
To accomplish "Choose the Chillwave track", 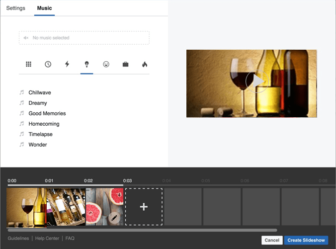I will point(40,92).
